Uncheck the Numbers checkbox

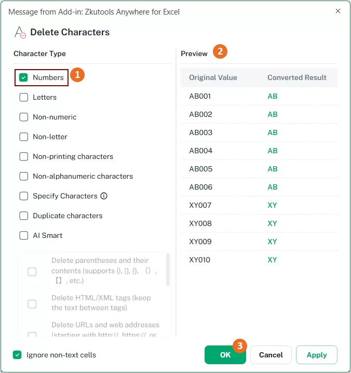pos(23,77)
